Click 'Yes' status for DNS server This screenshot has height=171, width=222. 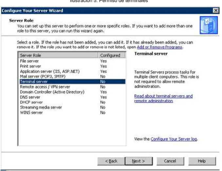point(103,97)
